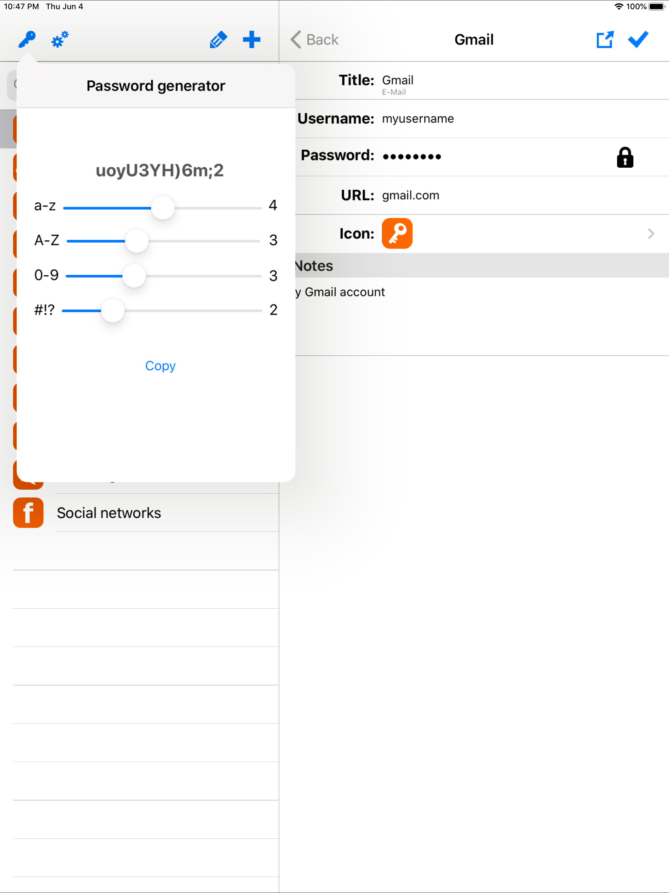Adjust the 0-9 digits slider

tap(163, 276)
